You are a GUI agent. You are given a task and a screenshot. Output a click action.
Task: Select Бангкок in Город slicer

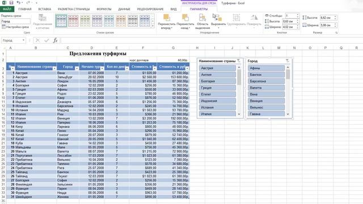(x=266, y=74)
